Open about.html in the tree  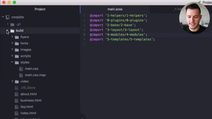[x=28, y=94]
